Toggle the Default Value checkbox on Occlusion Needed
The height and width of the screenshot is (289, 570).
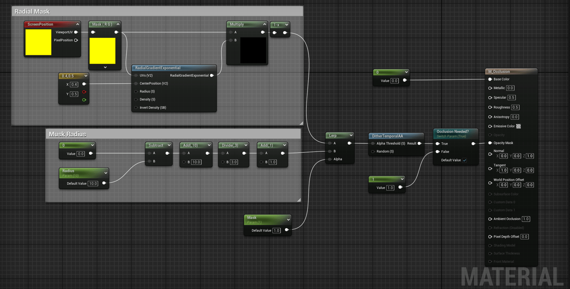(x=464, y=160)
